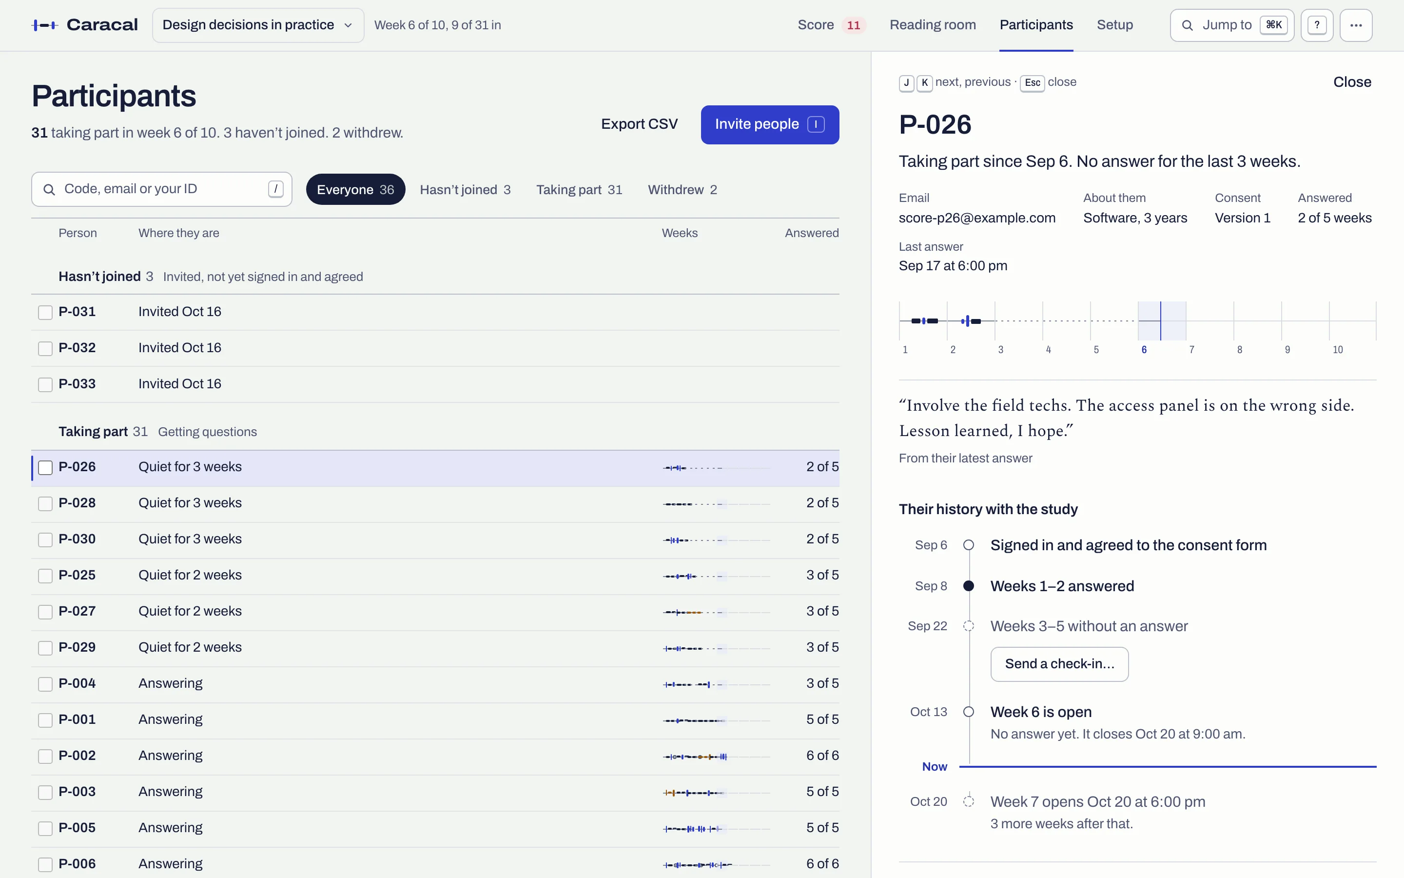Screen dimensions: 1404x878
Task: Click '6 of 6' answered value for P-006
Action: point(822,864)
